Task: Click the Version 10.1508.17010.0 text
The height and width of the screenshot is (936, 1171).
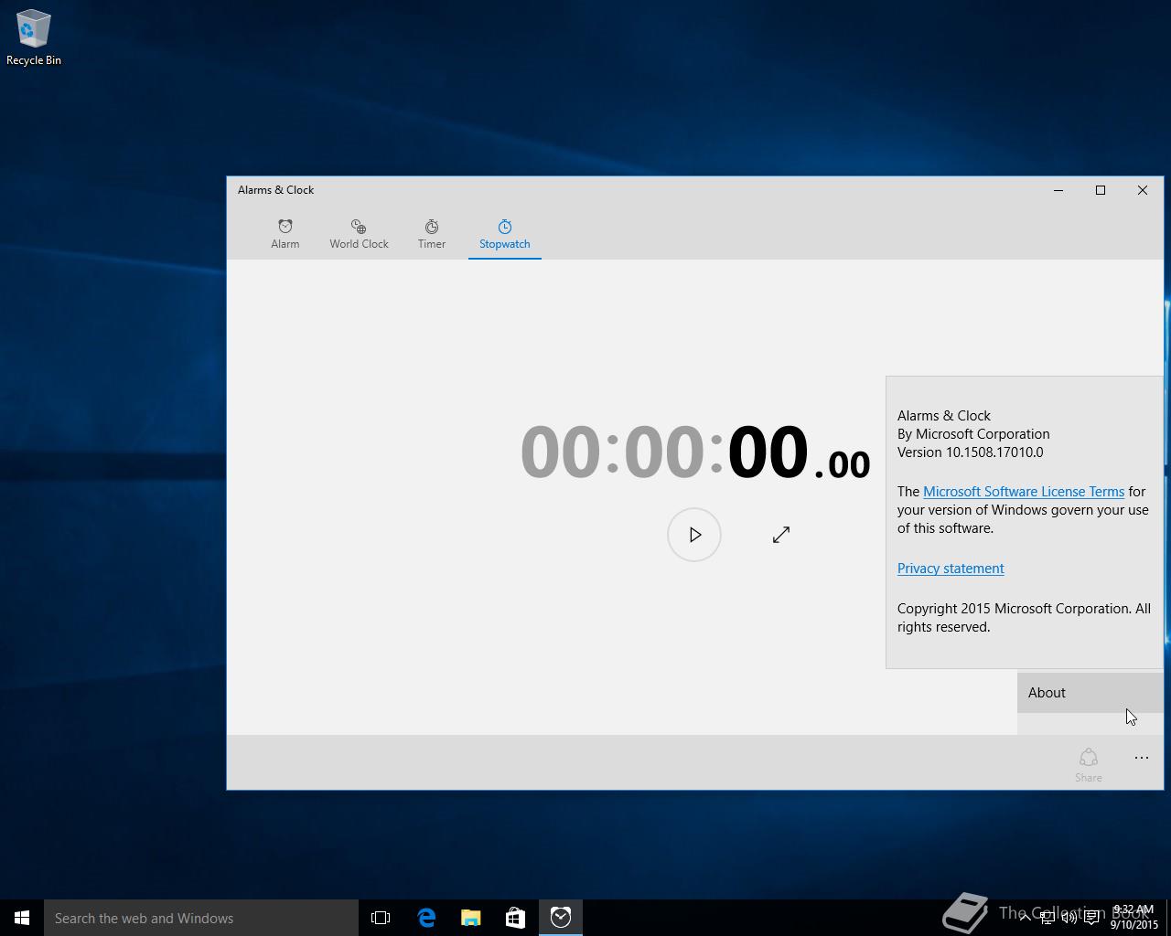Action: [970, 452]
